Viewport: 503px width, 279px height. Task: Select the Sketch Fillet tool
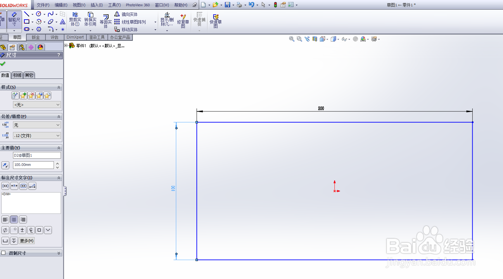coord(51,29)
